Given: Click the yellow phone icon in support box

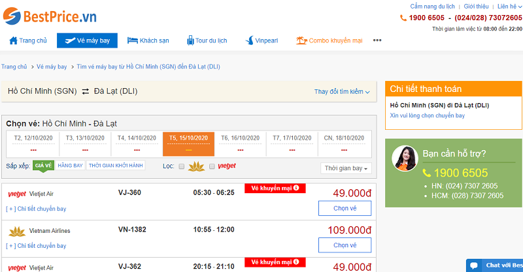Looking at the screenshot, I should pos(427,173).
